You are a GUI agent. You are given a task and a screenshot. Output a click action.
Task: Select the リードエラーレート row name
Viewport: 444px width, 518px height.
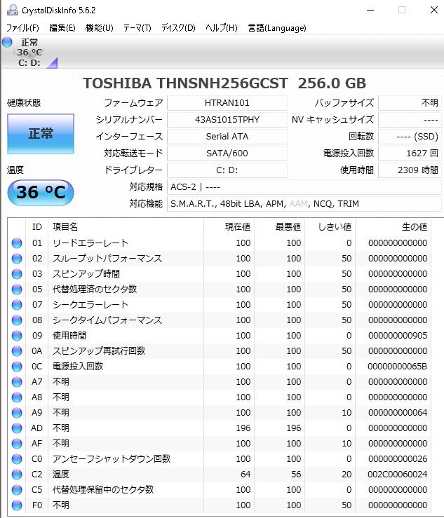point(90,243)
